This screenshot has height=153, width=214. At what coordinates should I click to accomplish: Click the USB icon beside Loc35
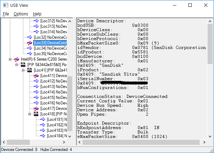[29, 54]
